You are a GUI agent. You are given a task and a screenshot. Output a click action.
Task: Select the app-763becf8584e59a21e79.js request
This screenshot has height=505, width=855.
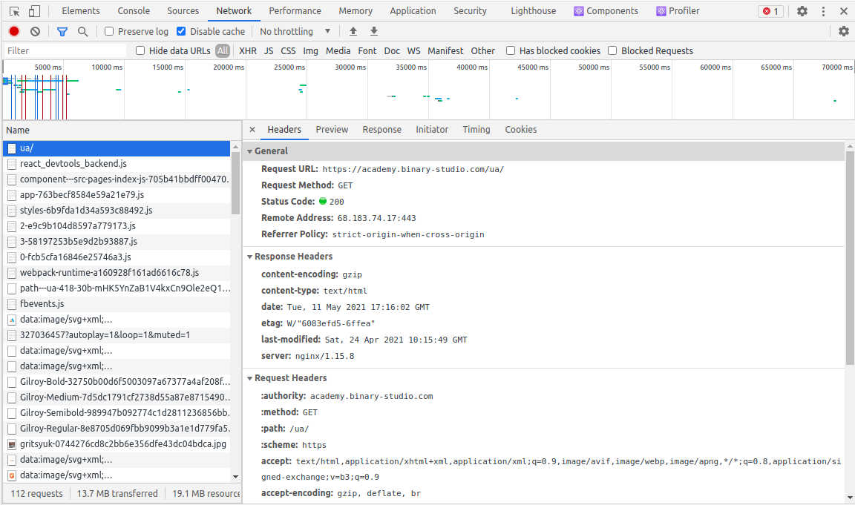[117, 194]
